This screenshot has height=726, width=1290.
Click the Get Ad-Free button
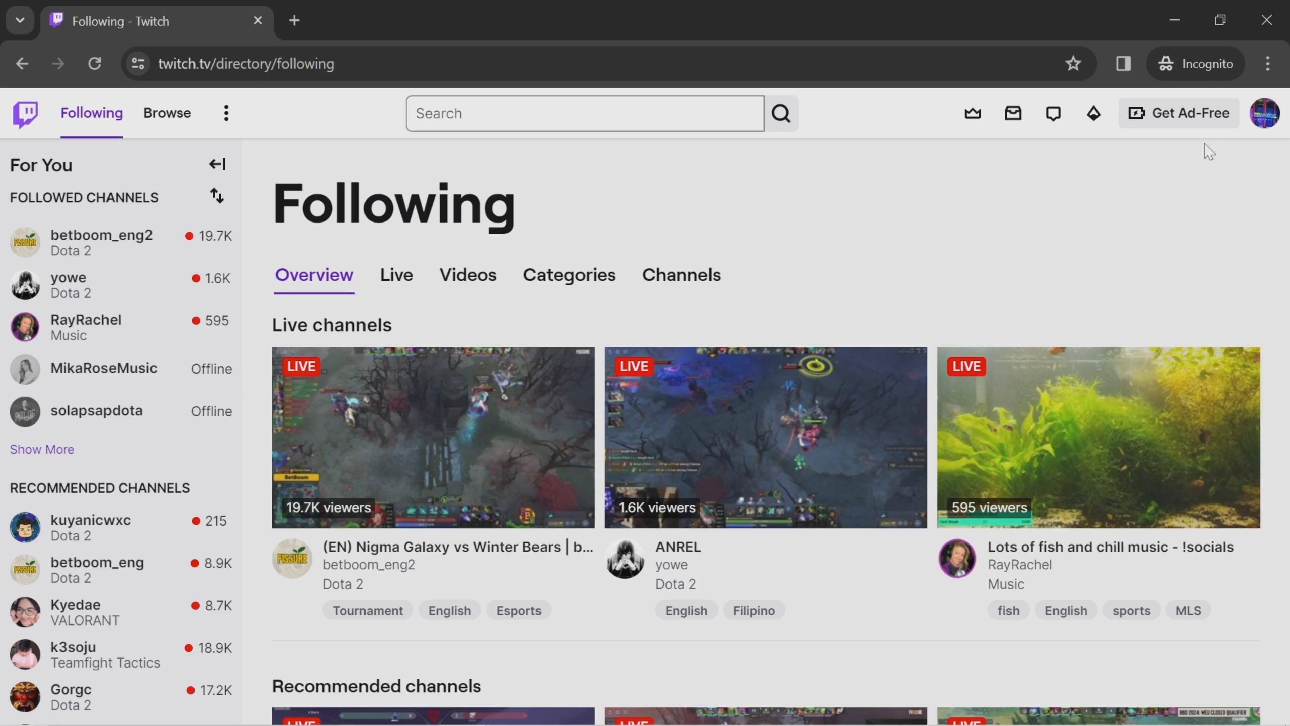[x=1179, y=113]
